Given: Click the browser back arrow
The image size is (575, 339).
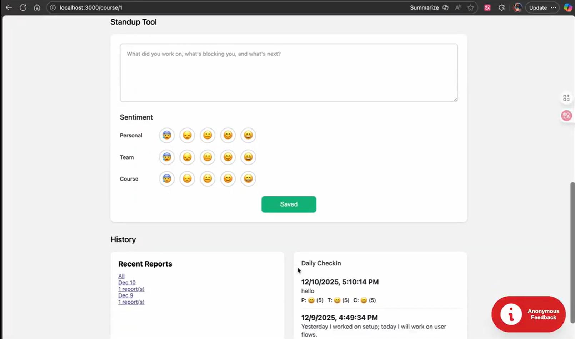Looking at the screenshot, I should tap(9, 7).
